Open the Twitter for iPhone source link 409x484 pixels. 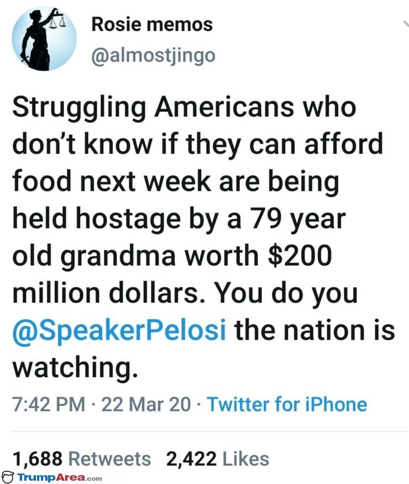(287, 405)
